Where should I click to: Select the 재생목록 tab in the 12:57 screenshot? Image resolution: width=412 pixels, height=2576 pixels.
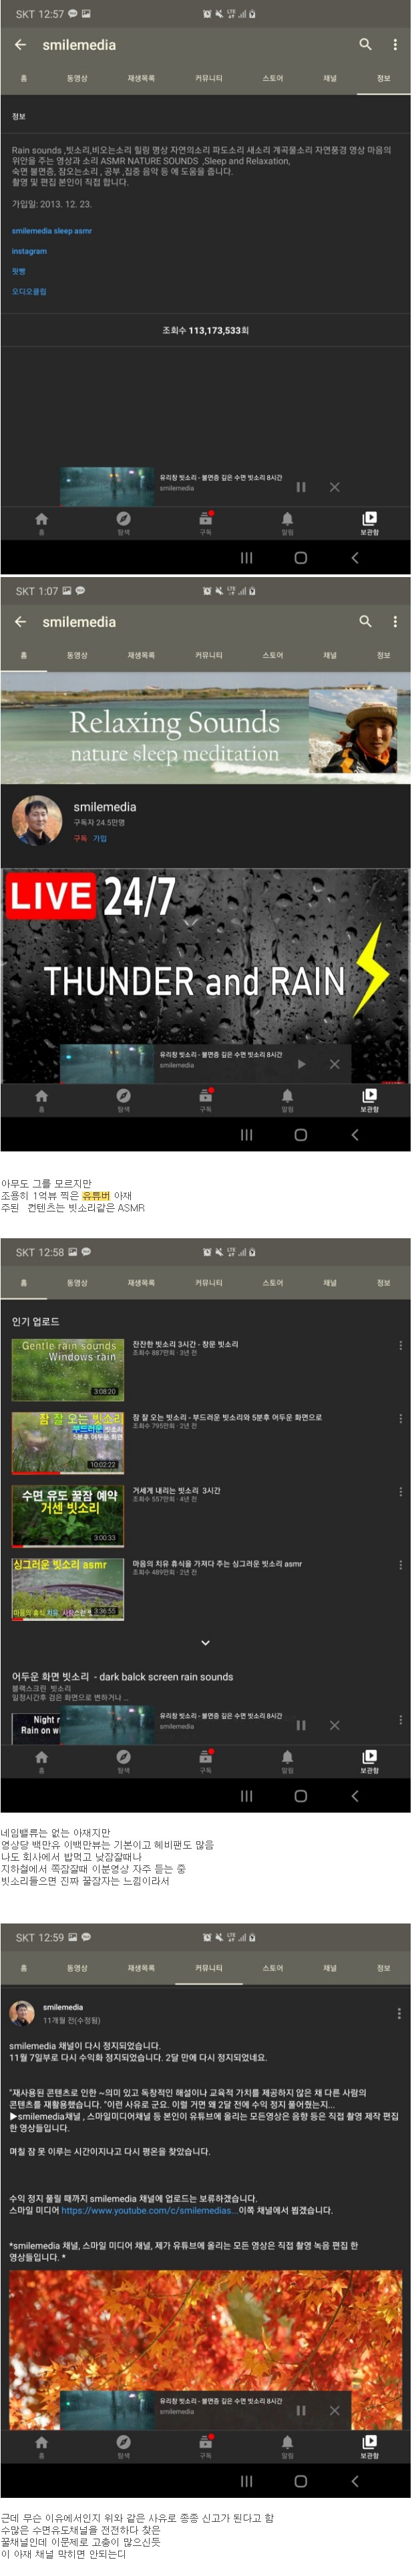(141, 78)
